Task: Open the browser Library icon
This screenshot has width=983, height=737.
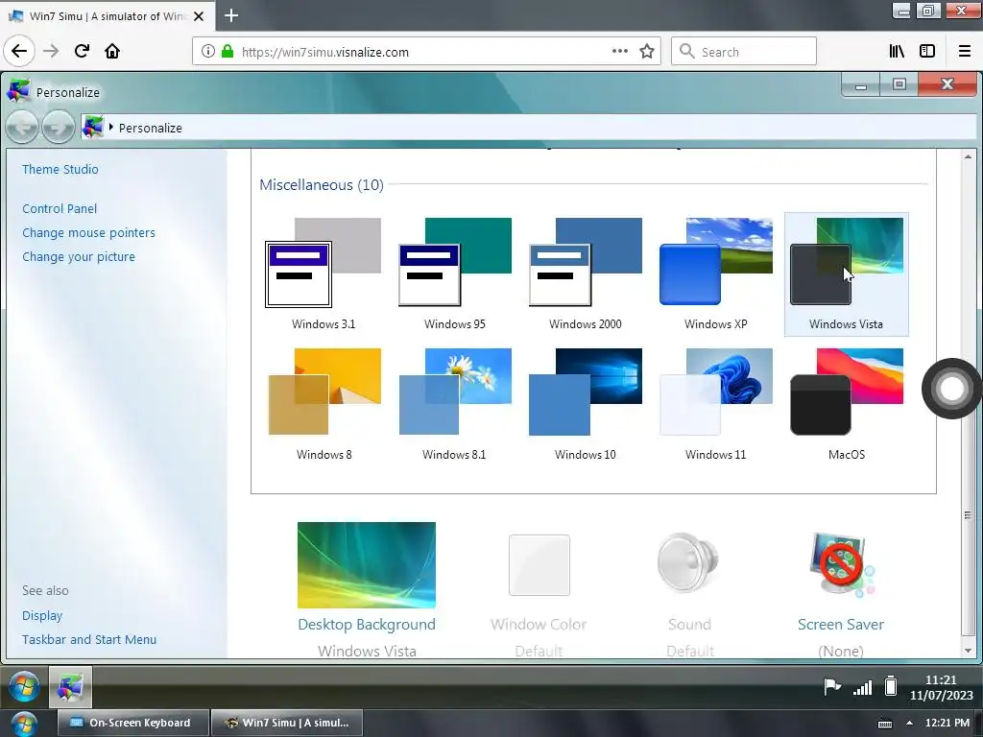Action: (x=897, y=52)
